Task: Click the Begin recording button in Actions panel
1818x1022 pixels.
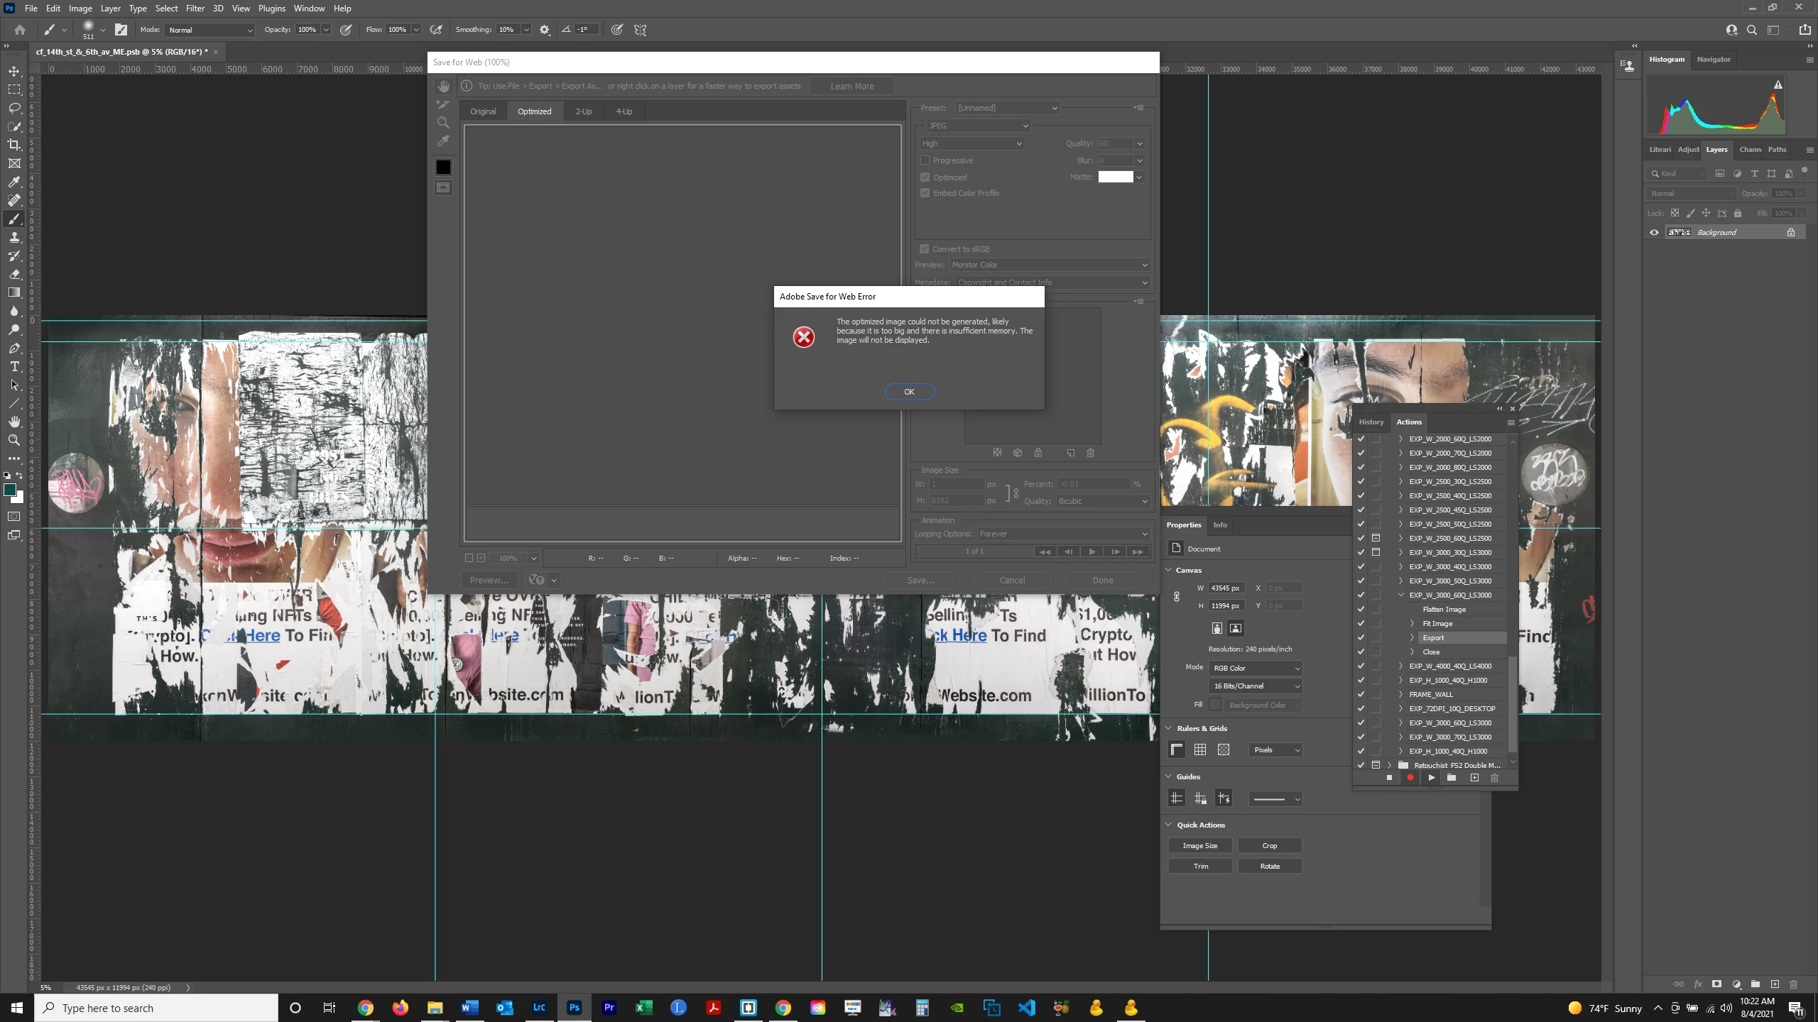Action: click(1410, 778)
